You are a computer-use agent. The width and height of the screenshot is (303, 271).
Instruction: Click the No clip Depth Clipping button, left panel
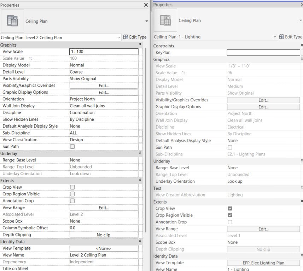[x=104, y=235]
